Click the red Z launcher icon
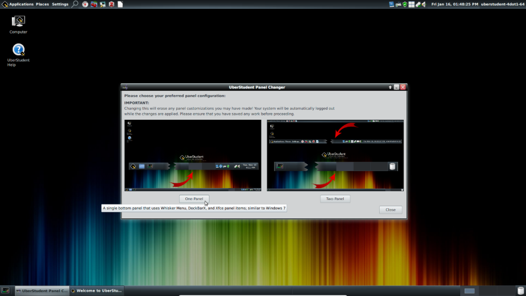Viewport: 526px width, 296px height. tap(111, 4)
